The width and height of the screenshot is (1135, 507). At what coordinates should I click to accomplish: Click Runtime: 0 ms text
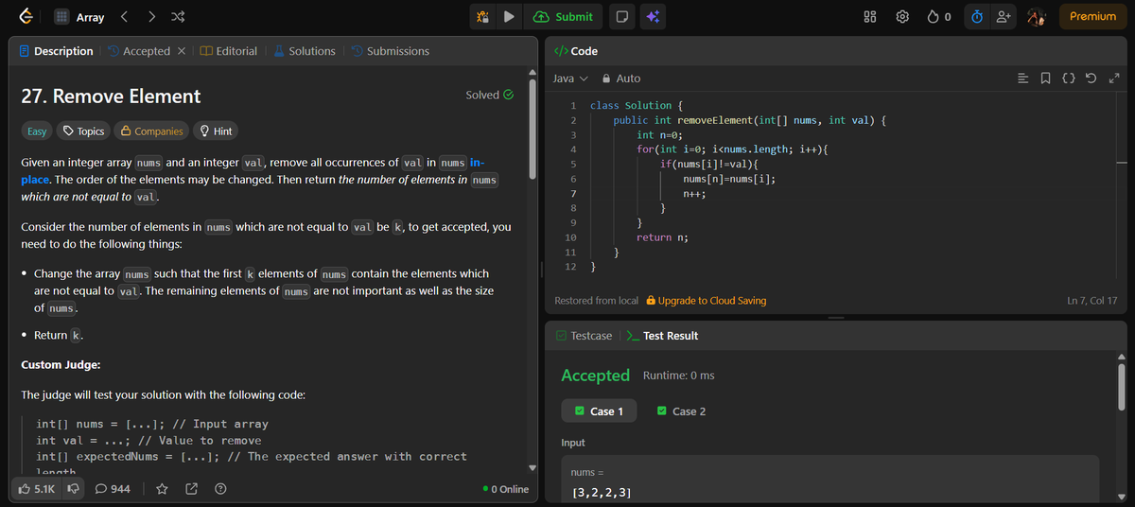(x=678, y=376)
